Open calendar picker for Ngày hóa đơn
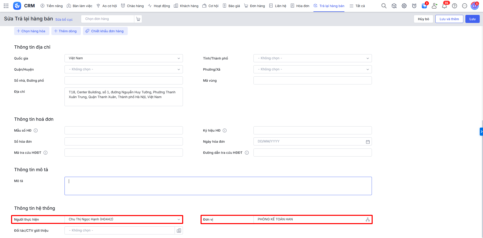The image size is (483, 238). click(x=368, y=142)
